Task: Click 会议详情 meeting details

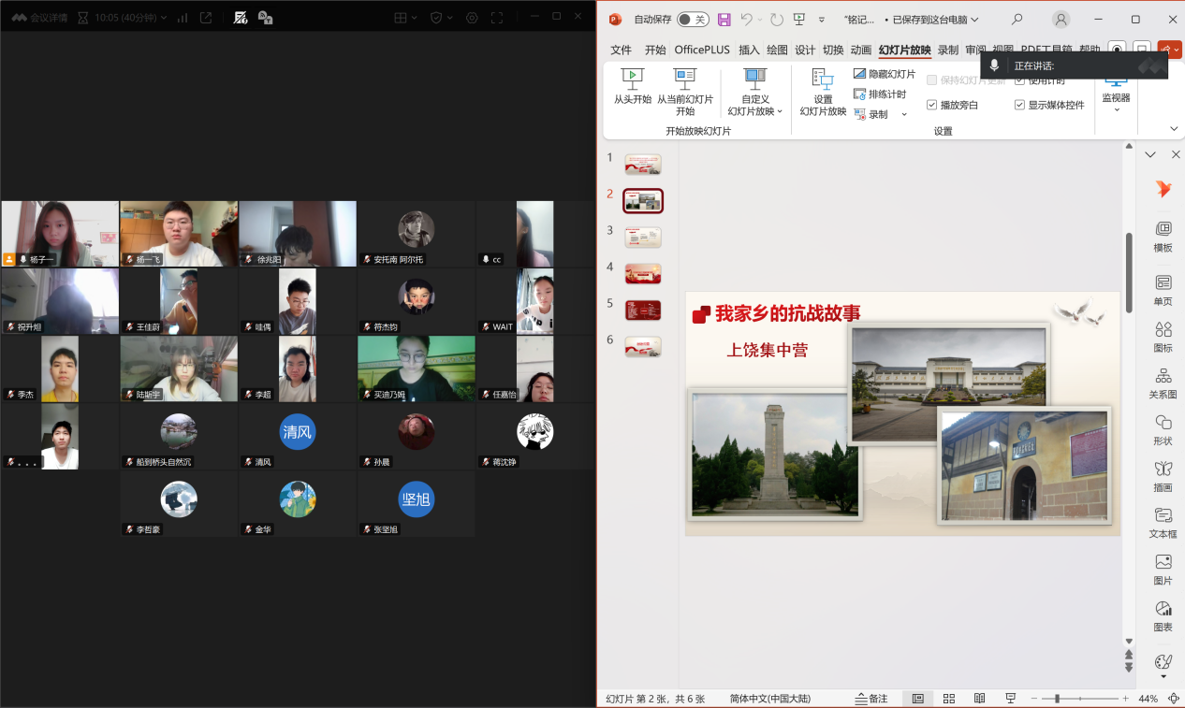Action: 40,18
